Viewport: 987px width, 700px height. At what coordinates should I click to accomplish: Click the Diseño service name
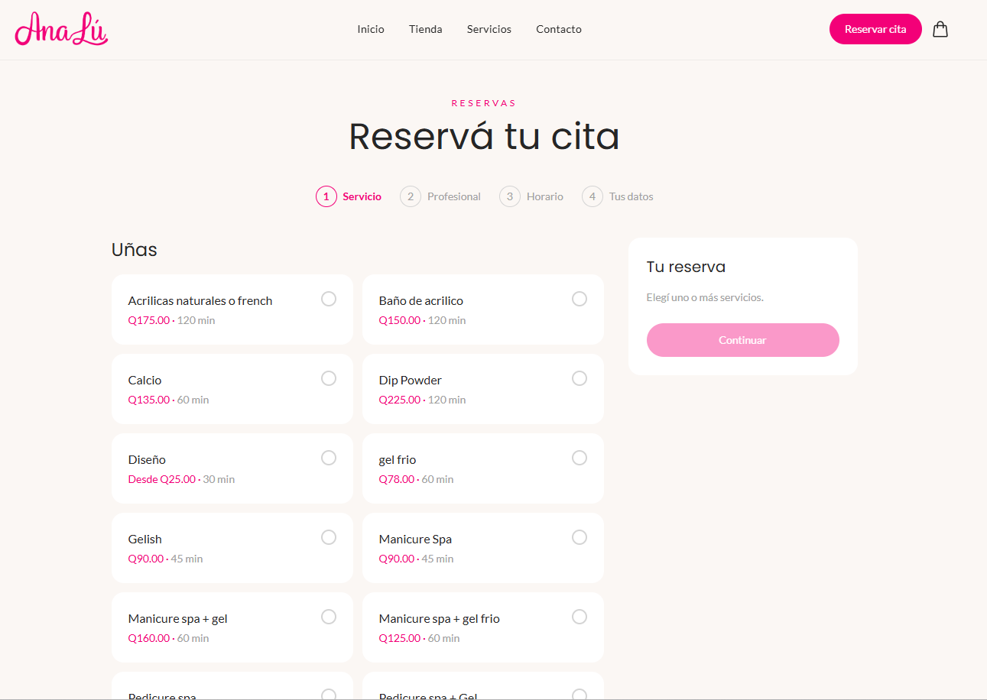coord(147,460)
